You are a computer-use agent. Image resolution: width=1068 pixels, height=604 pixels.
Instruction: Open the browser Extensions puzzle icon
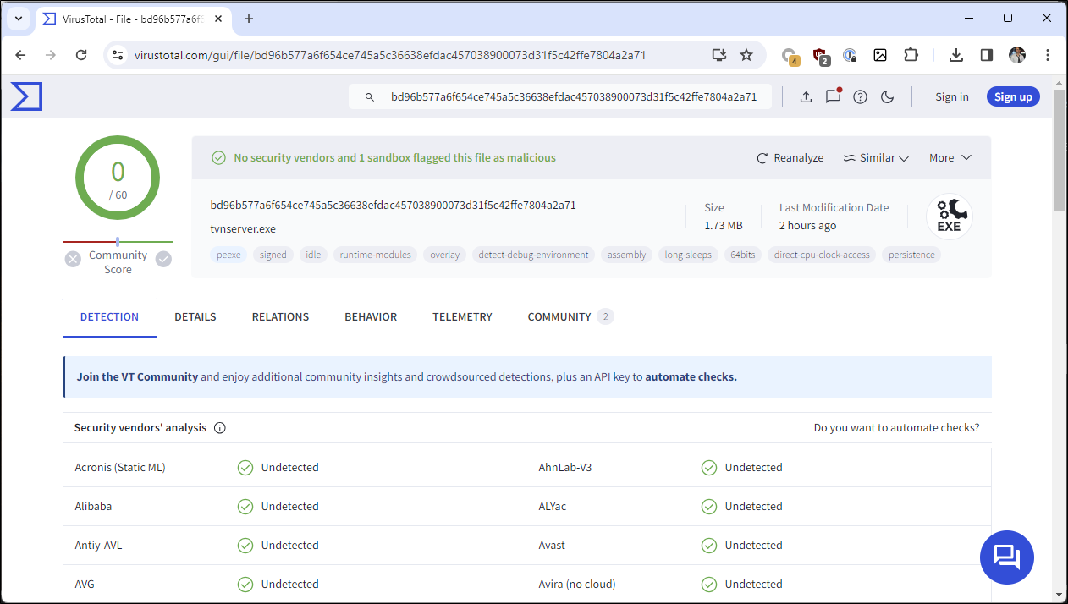click(911, 55)
